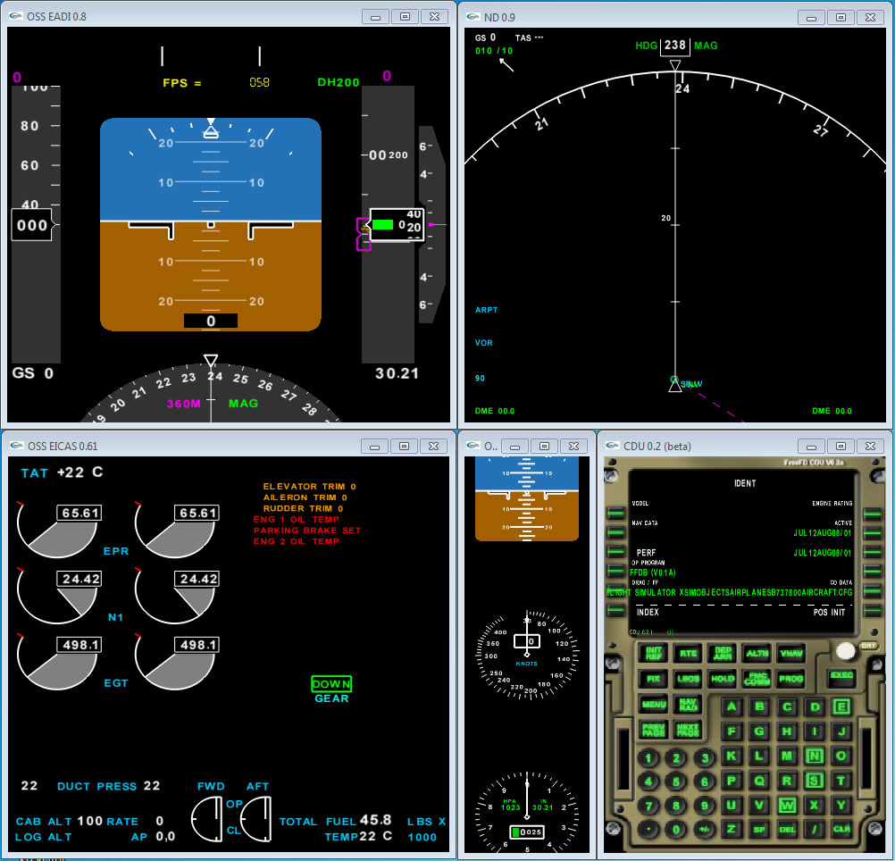Go to PREV PAGE on the CDU
This screenshot has width=895, height=861.
click(654, 730)
